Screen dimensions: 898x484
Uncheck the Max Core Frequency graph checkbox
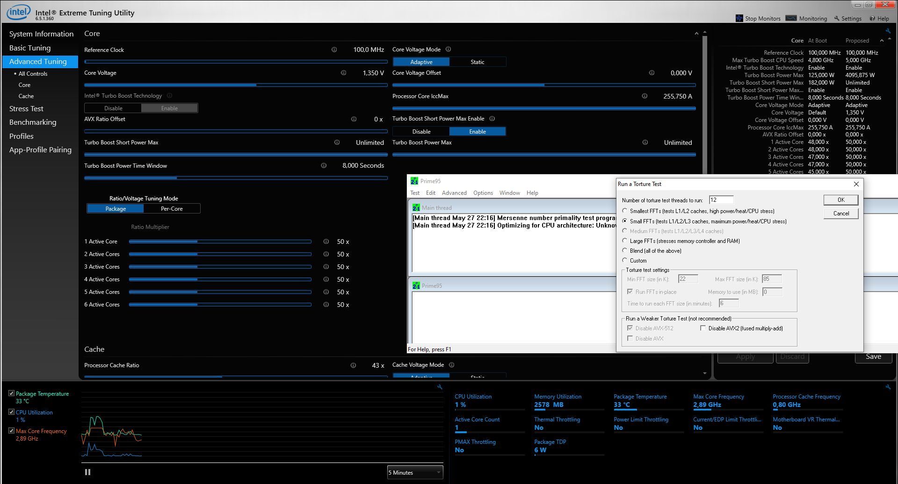[11, 431]
